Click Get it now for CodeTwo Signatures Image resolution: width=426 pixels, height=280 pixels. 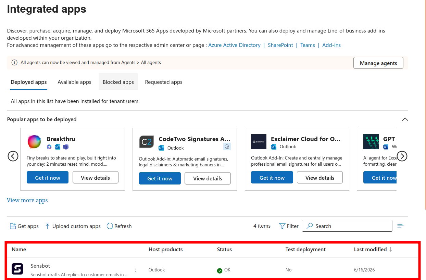click(160, 178)
